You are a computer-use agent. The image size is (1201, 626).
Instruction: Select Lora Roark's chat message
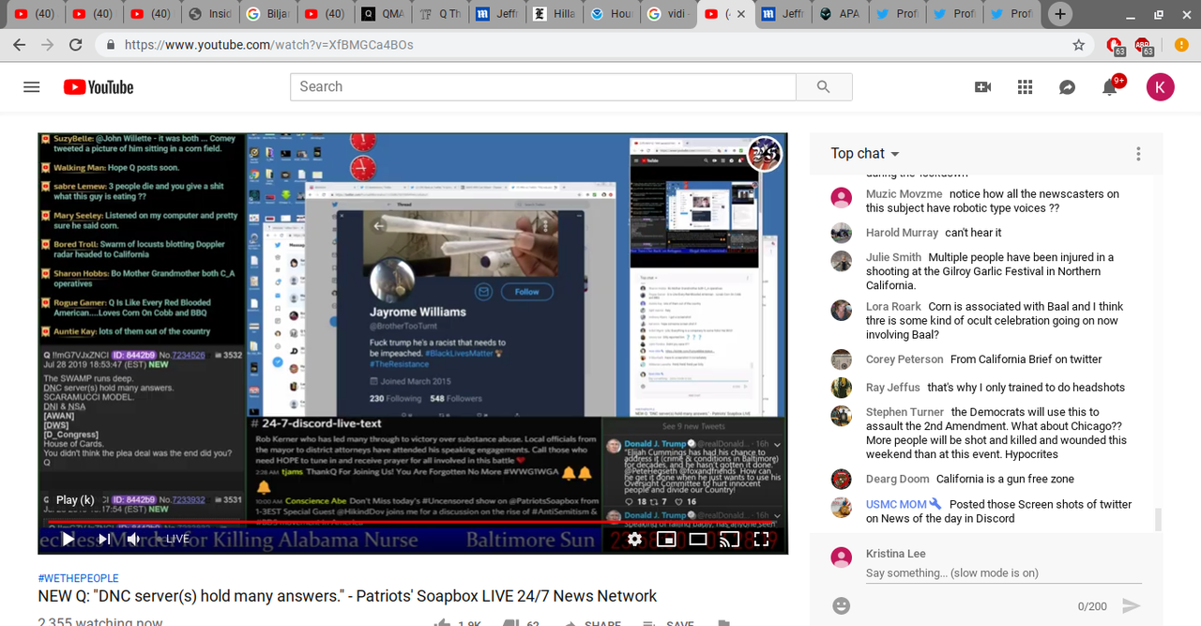pos(986,321)
